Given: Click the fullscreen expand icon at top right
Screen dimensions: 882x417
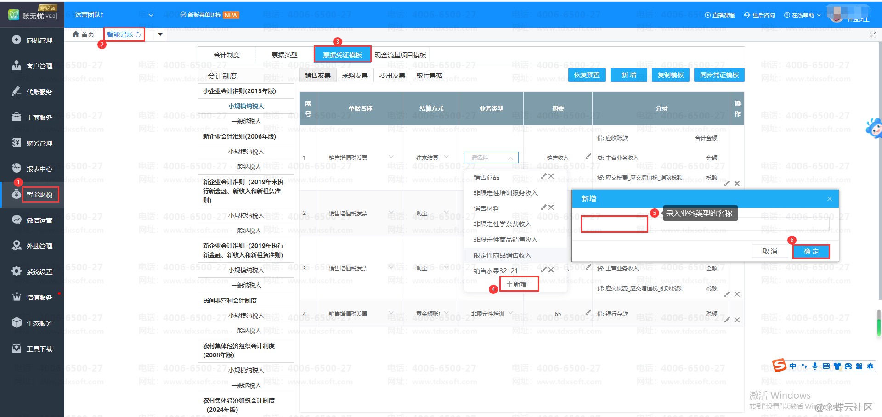Looking at the screenshot, I should tap(873, 34).
